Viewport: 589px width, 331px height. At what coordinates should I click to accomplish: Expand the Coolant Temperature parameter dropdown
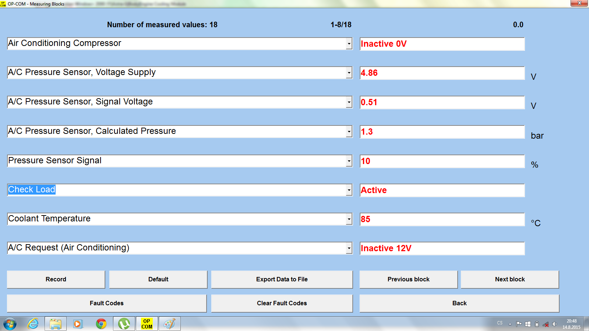(x=349, y=219)
